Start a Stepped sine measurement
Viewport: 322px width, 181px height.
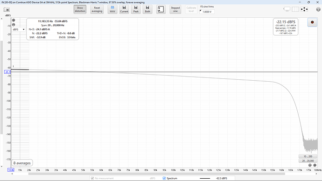click(x=175, y=9)
